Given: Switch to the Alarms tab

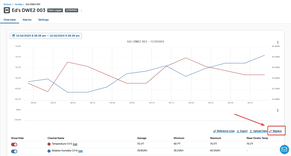Looking at the screenshot, I should tap(27, 20).
